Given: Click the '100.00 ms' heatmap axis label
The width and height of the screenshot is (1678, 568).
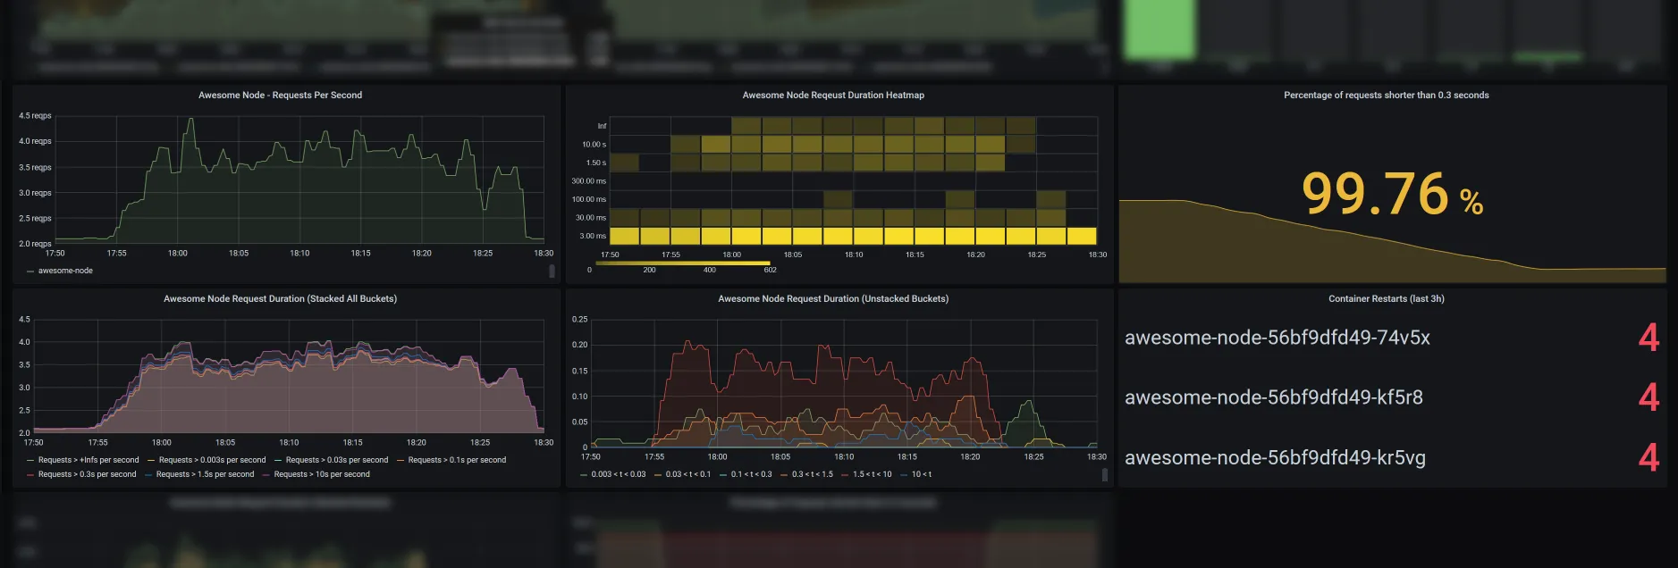Looking at the screenshot, I should pos(588,199).
